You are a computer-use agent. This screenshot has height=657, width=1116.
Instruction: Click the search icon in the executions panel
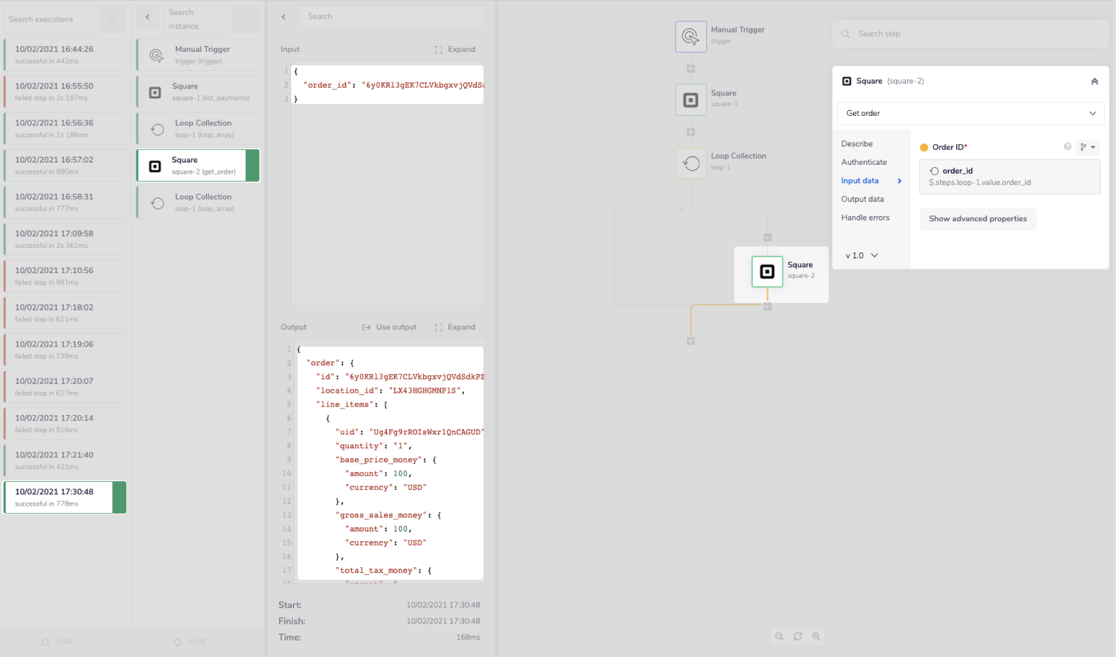pyautogui.click(x=111, y=19)
